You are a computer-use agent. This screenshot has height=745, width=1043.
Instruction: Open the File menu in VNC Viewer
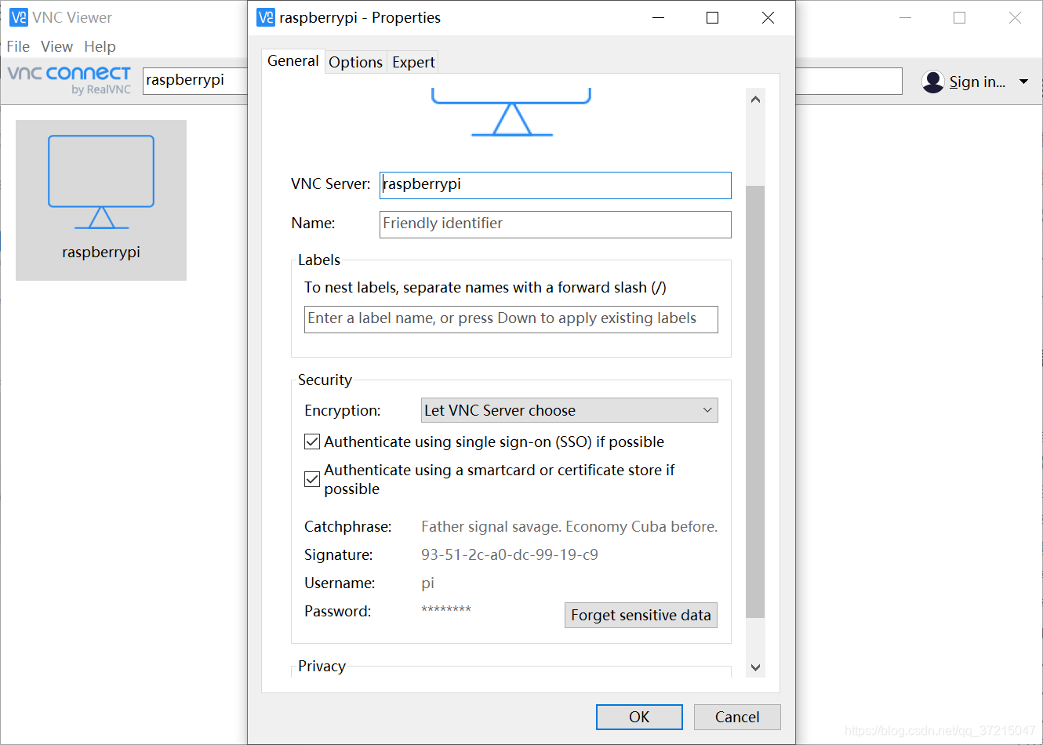point(18,46)
